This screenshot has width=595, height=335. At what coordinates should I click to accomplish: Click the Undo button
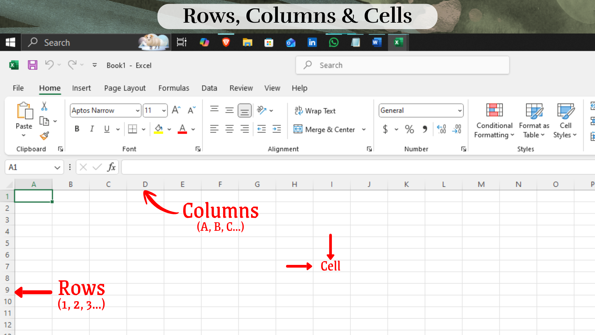click(50, 65)
